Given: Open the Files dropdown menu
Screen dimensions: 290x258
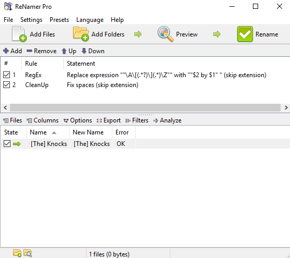Looking at the screenshot, I should (x=13, y=120).
